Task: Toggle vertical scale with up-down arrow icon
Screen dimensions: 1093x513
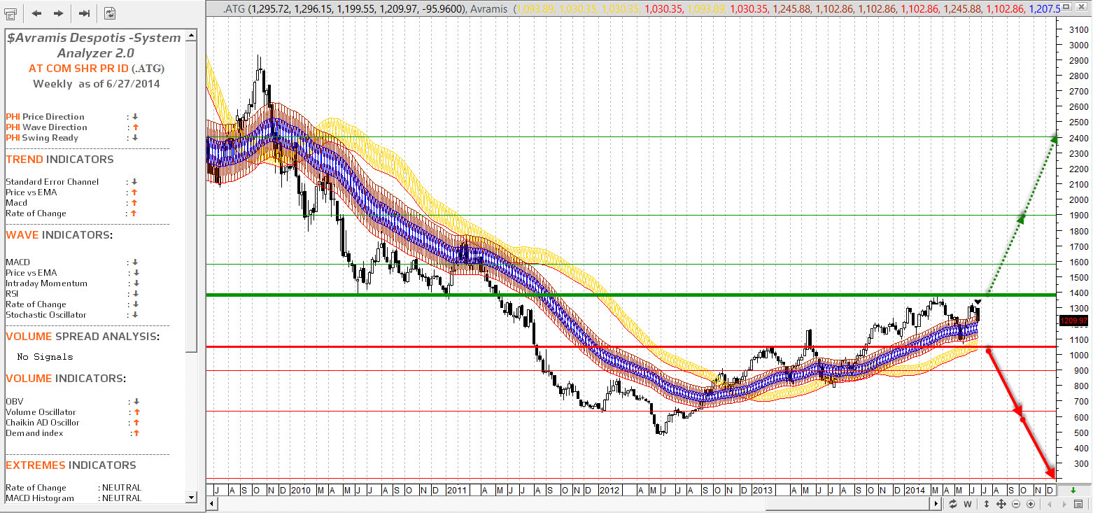Action: point(986,504)
